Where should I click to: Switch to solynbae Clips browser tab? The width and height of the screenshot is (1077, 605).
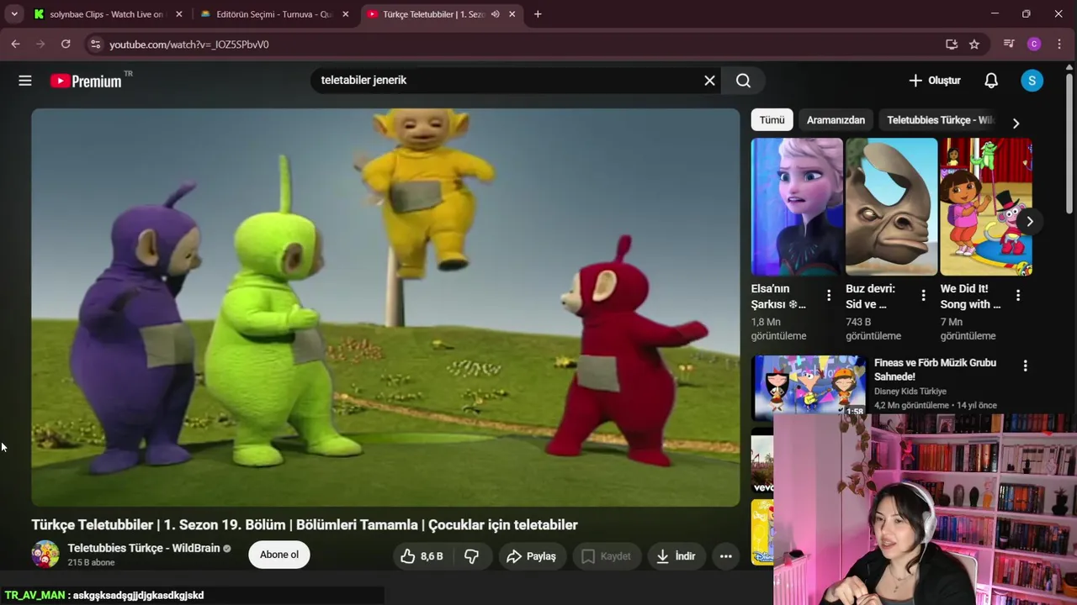(106, 14)
